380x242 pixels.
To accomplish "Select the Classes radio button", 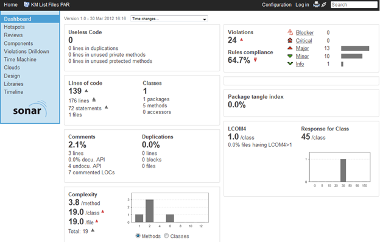I will click(x=166, y=236).
